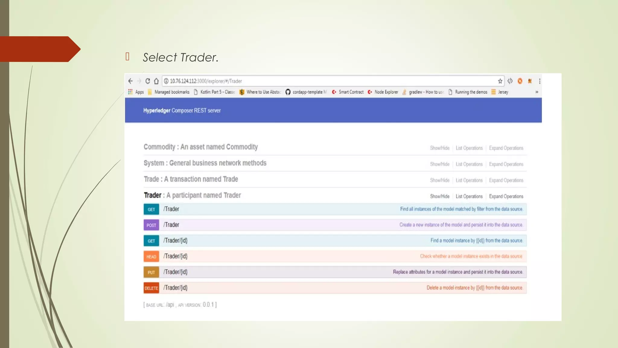
Task: Click 'Find a model instance by {{id}}' description
Action: pos(476,240)
